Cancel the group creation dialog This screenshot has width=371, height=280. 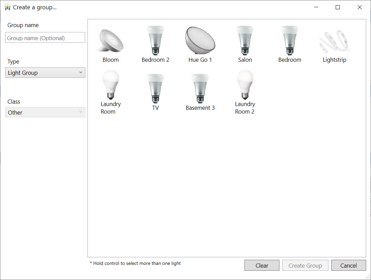348,265
